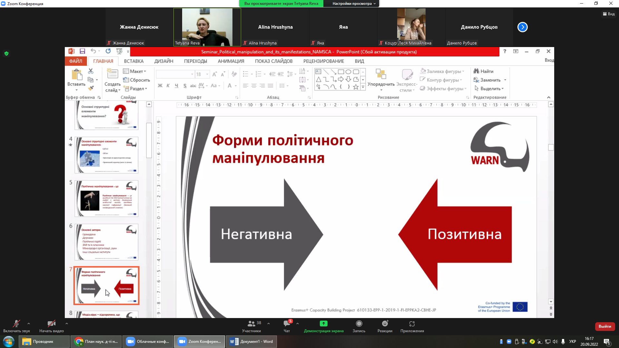Viewport: 619px width, 348px height.
Task: Click the red Выйти leave button
Action: pyautogui.click(x=605, y=326)
